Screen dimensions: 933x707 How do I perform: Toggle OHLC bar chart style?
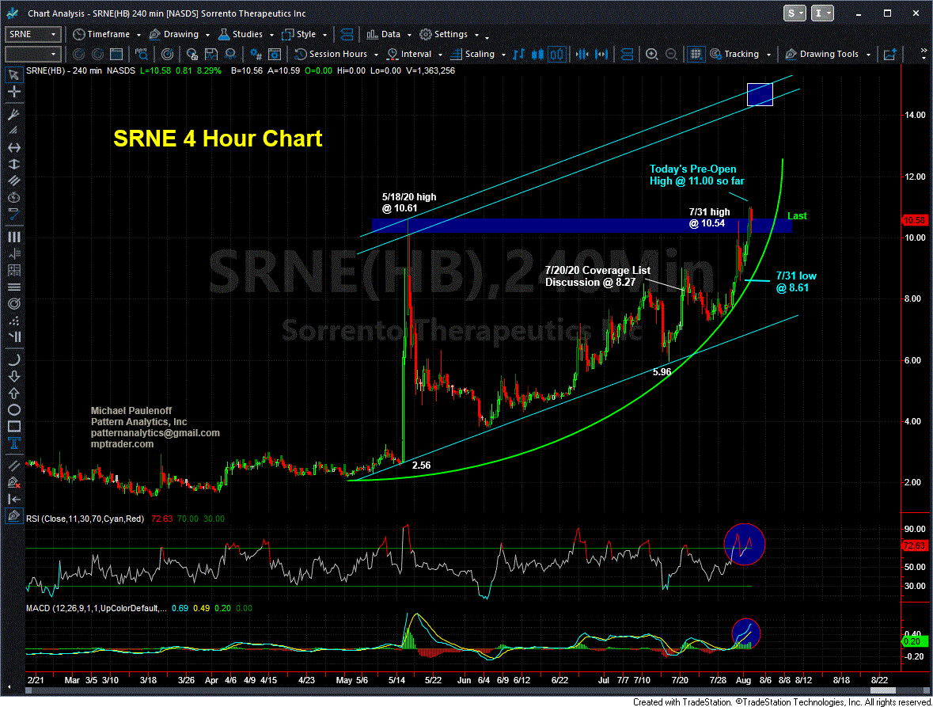click(x=519, y=54)
